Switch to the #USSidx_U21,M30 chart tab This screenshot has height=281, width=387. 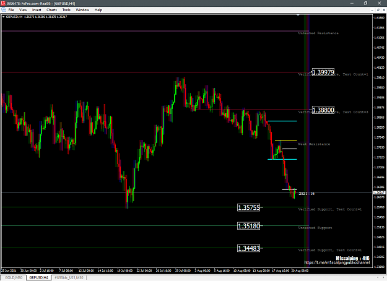tap(69, 277)
